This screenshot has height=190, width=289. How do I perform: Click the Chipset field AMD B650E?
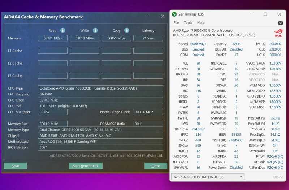100,135
